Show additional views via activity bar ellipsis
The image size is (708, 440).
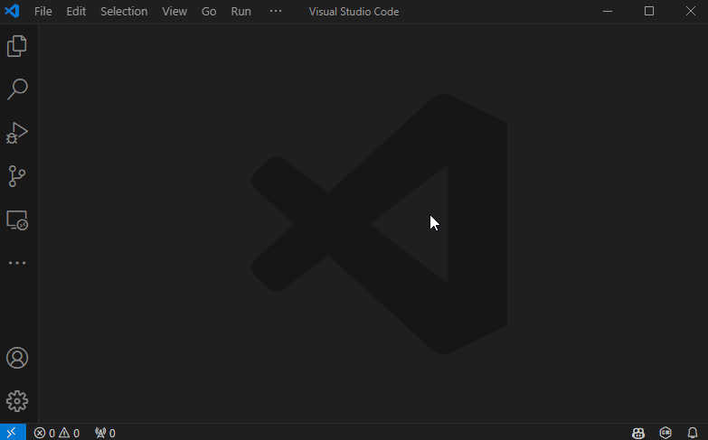pyautogui.click(x=17, y=263)
